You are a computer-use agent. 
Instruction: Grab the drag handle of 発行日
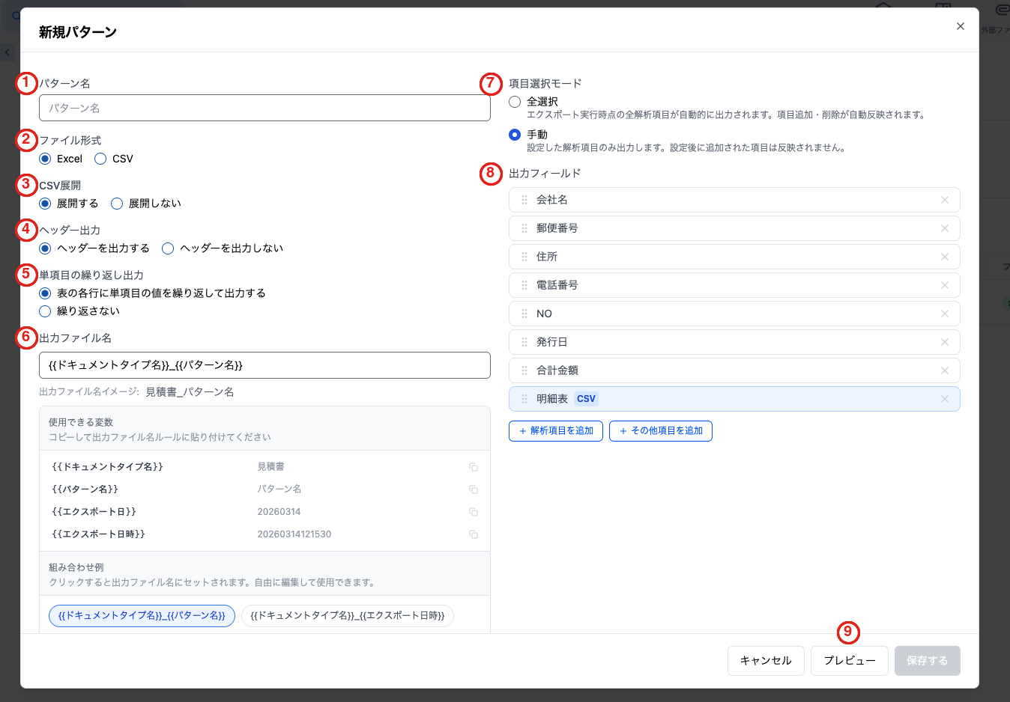pyautogui.click(x=524, y=342)
